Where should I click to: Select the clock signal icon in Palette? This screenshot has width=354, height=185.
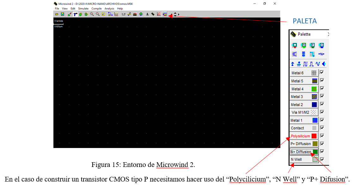coord(305,64)
